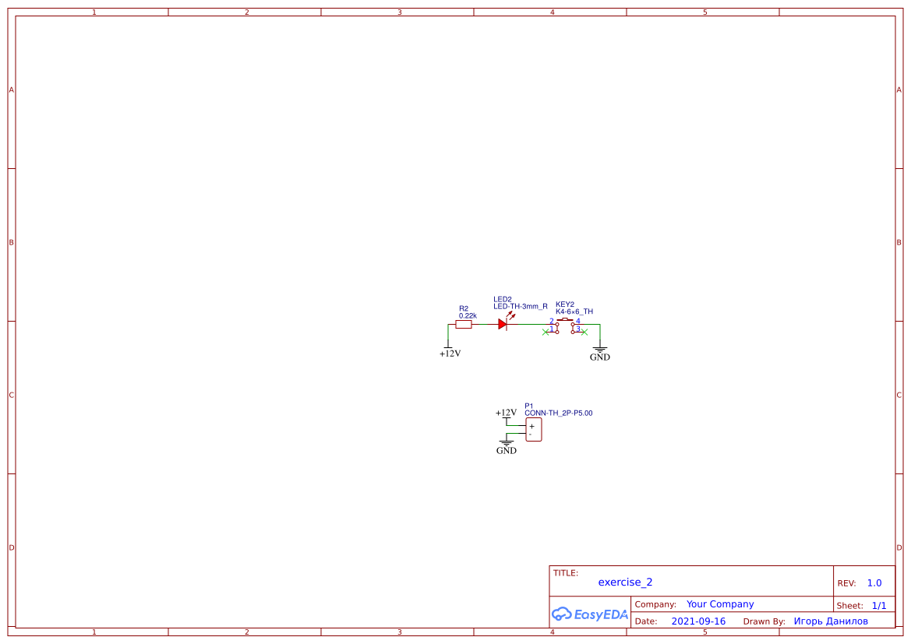
Task: Click the 'LED-TH-3mm_R' part name
Action: tap(520, 307)
